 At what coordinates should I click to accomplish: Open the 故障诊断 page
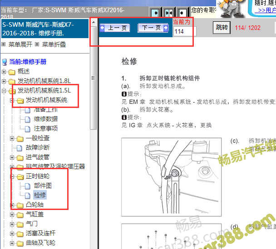[x=38, y=147]
